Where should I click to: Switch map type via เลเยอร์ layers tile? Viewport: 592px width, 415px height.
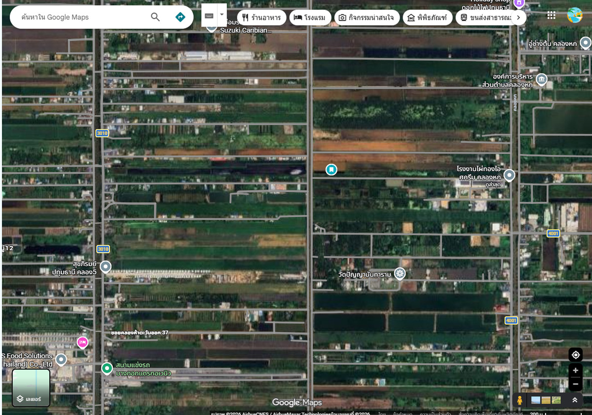pos(31,387)
